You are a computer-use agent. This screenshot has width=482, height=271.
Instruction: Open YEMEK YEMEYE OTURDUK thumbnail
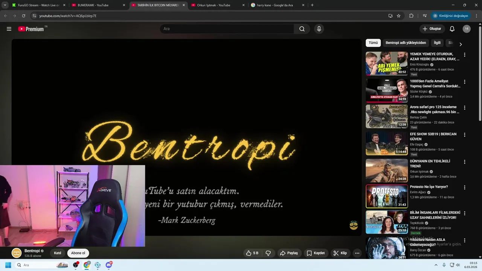click(x=387, y=64)
